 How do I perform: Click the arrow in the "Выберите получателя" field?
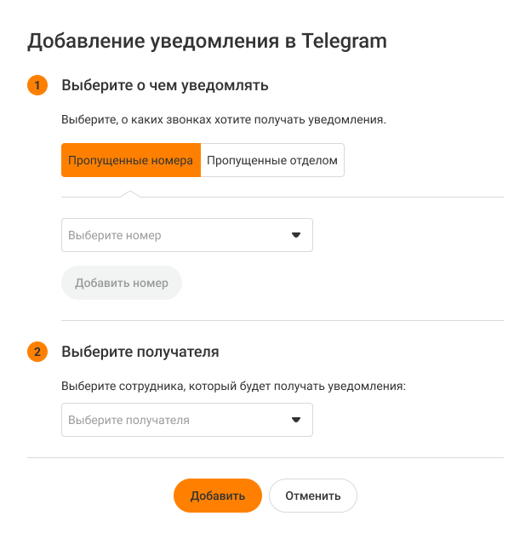tap(296, 420)
